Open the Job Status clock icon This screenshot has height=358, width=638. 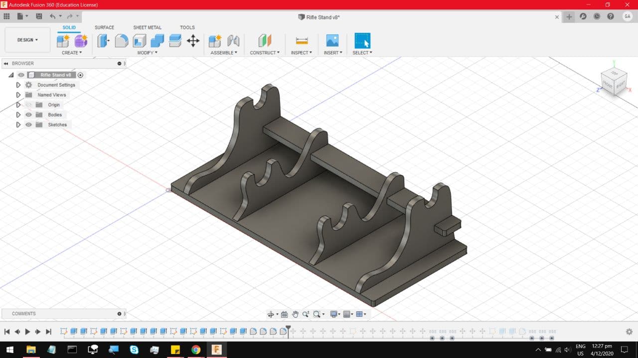(597, 16)
